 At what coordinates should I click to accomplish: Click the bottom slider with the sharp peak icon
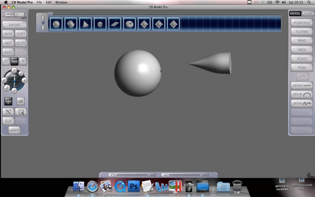(x=185, y=175)
